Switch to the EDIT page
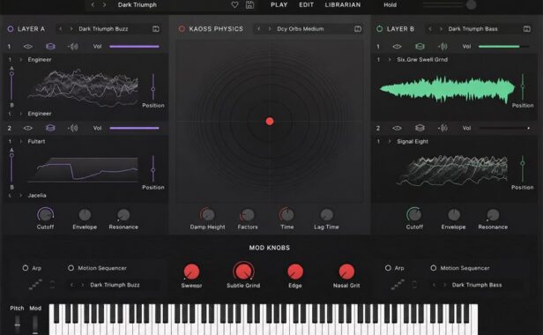The height and width of the screenshot is (335, 543). click(x=307, y=5)
